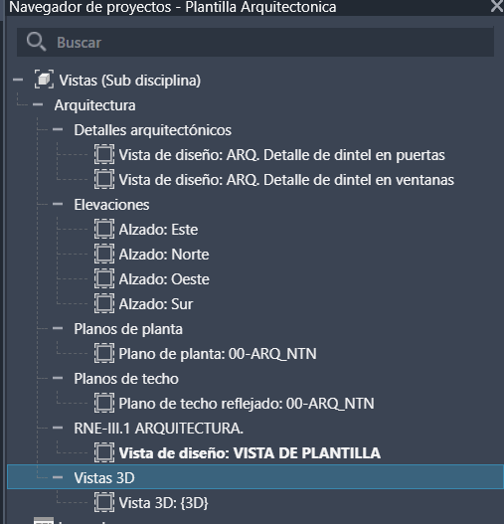The width and height of the screenshot is (504, 524).
Task: Click the Buscar search field
Action: [x=255, y=42]
